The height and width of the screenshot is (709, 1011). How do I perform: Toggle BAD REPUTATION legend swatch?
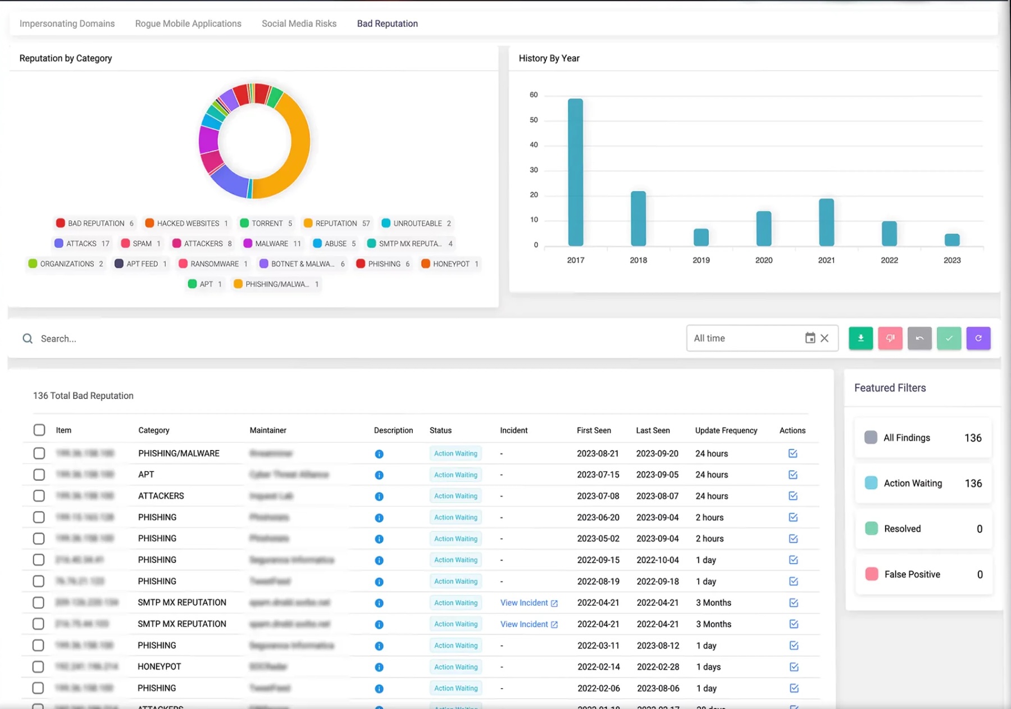point(61,223)
